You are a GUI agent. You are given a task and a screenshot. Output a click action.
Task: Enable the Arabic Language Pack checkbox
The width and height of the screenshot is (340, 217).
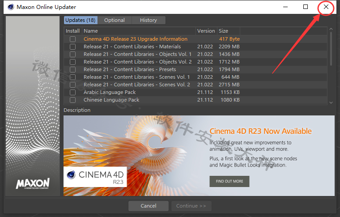(x=72, y=92)
